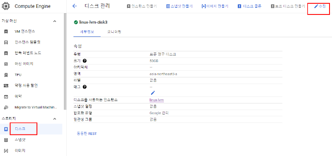Click the 이미지 sidebar icon under 스토리지
Screen dimensions: 332x156
[x=6, y=151]
